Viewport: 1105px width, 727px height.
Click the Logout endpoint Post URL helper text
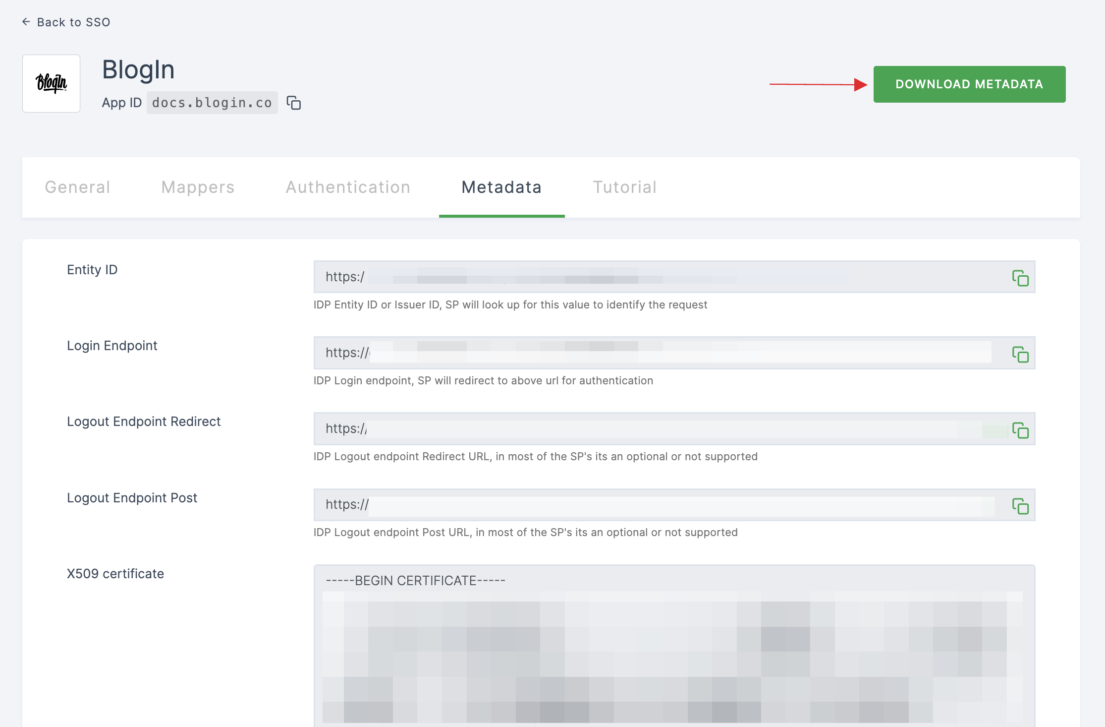coord(526,532)
